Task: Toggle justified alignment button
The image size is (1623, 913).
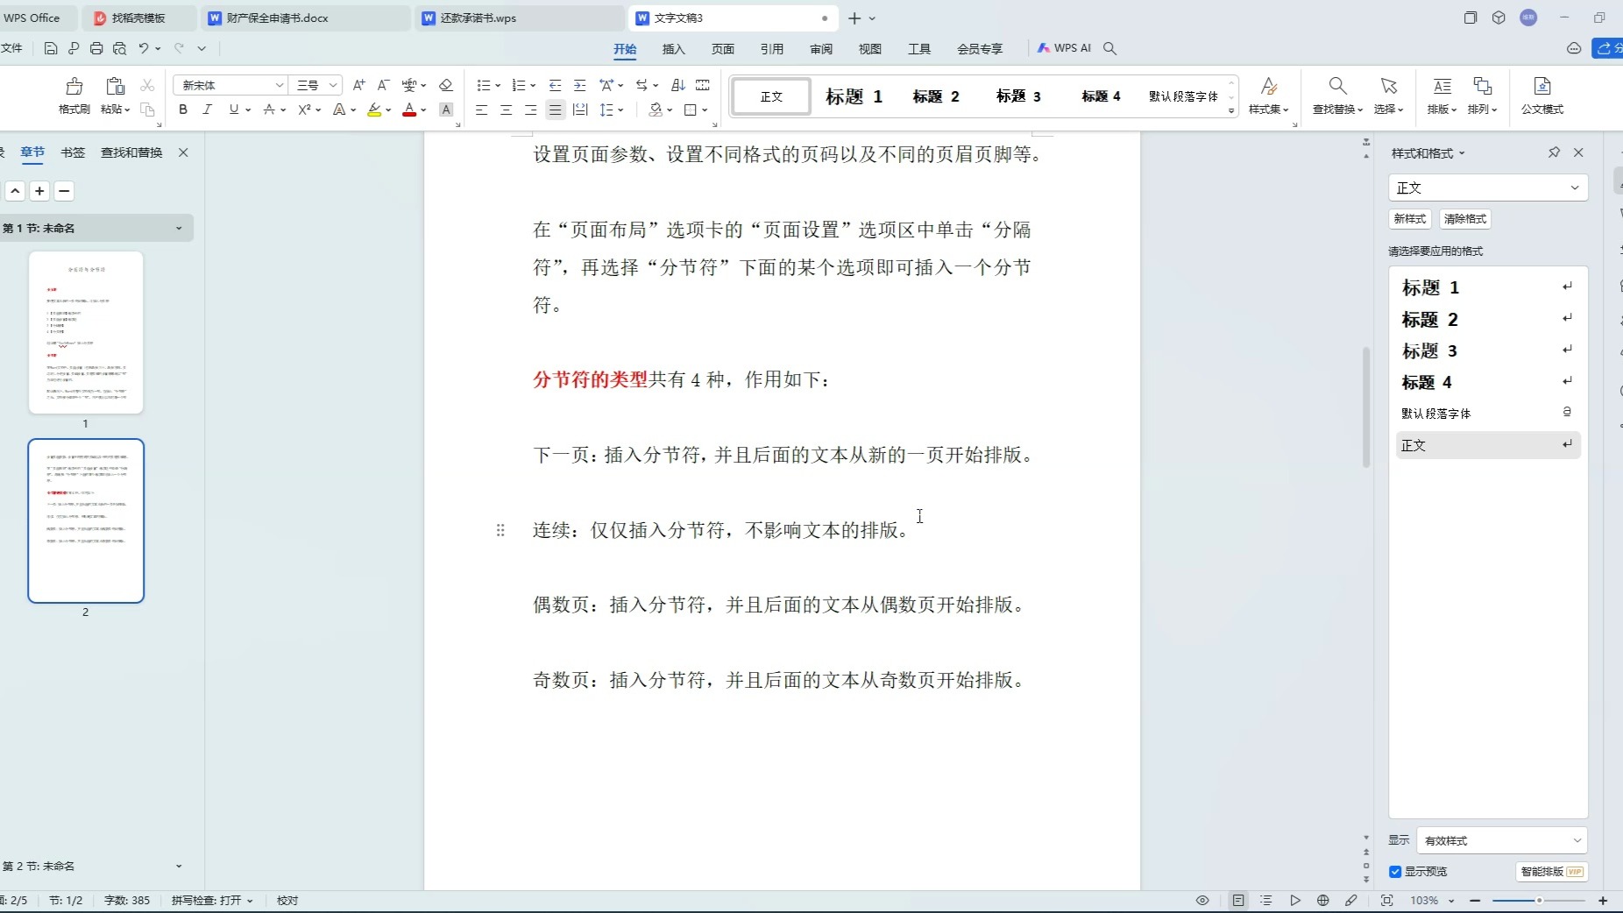Action: tap(555, 110)
